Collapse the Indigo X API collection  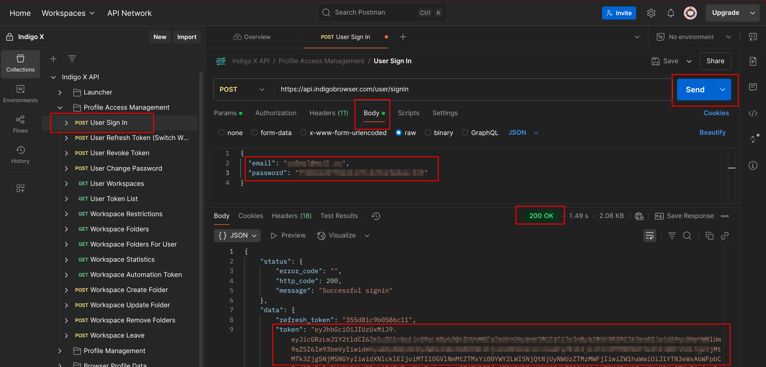pyautogui.click(x=53, y=77)
